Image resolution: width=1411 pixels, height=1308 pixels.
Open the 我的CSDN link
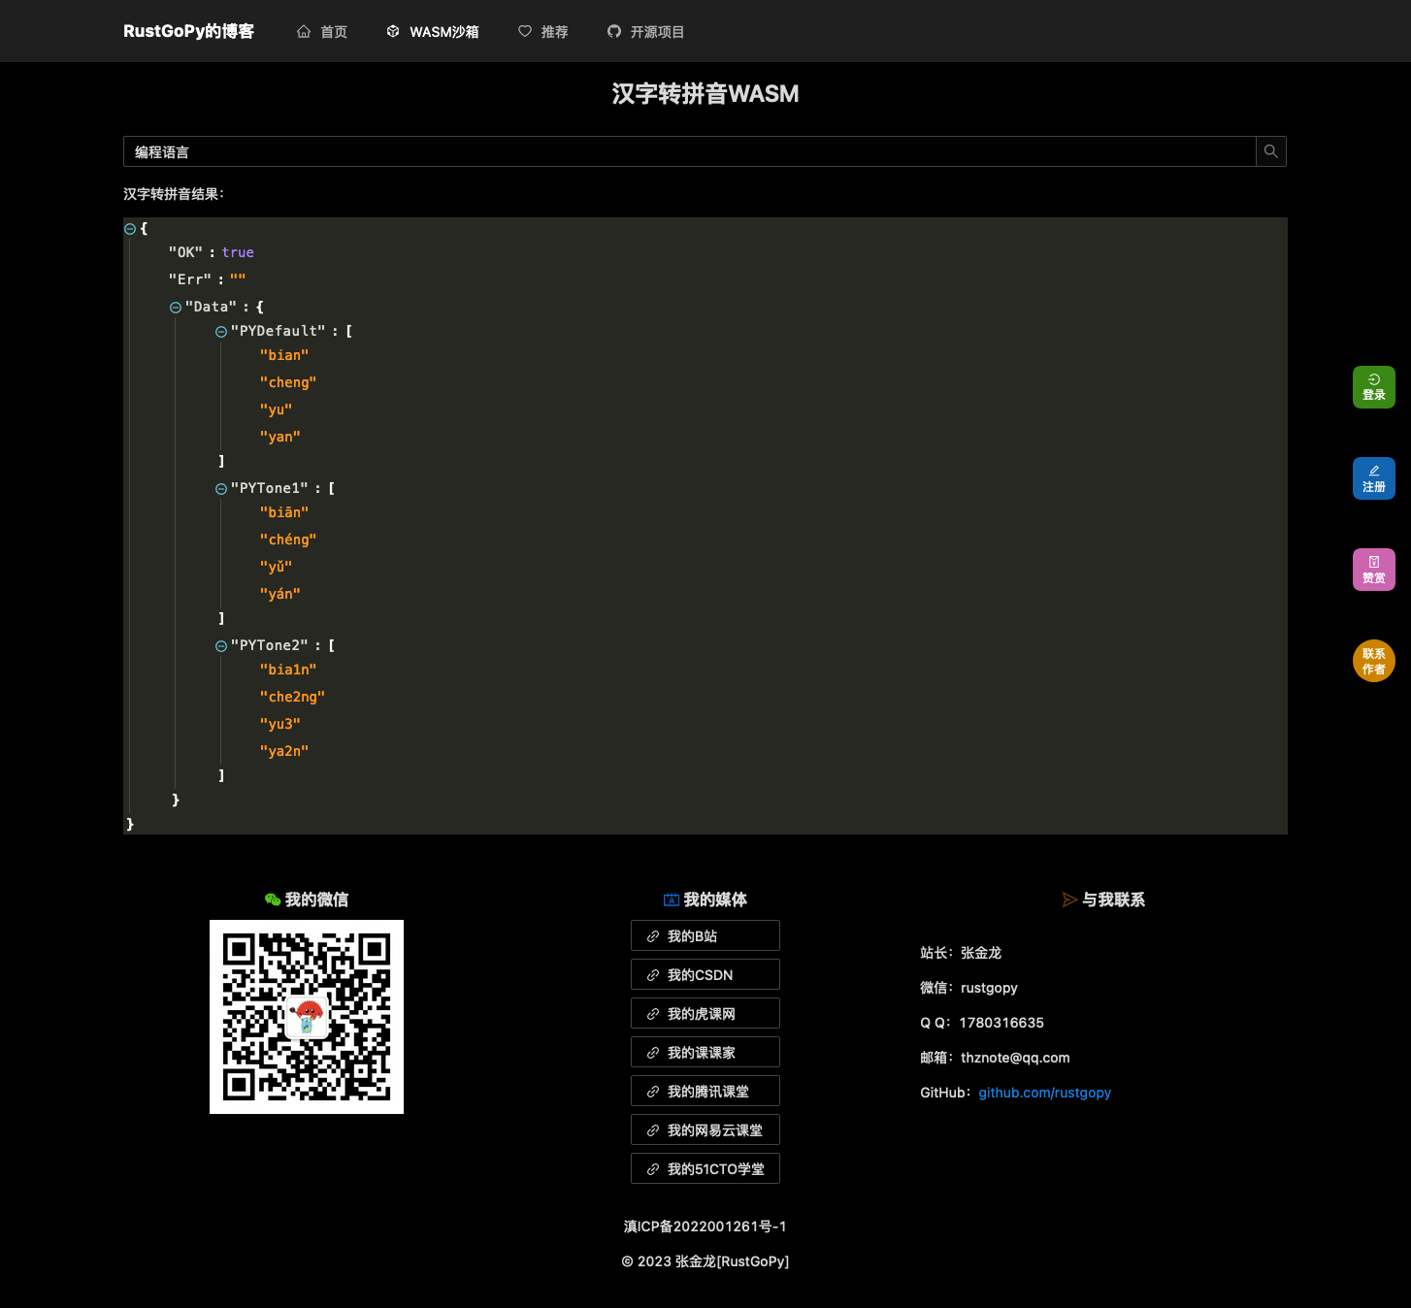click(x=705, y=974)
